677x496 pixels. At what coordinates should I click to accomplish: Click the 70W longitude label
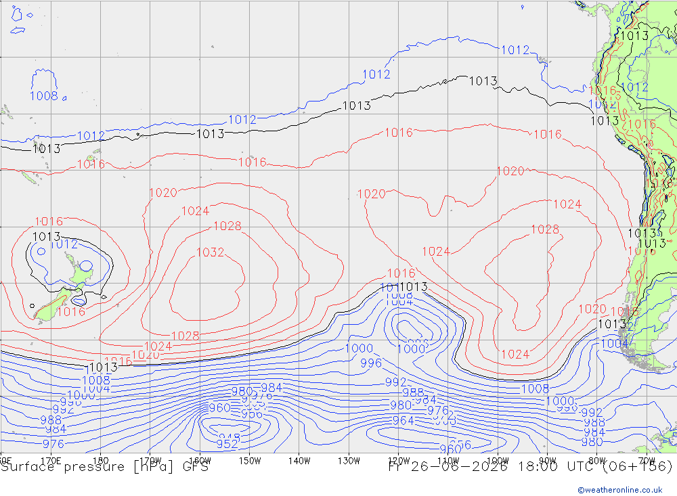pos(647,461)
